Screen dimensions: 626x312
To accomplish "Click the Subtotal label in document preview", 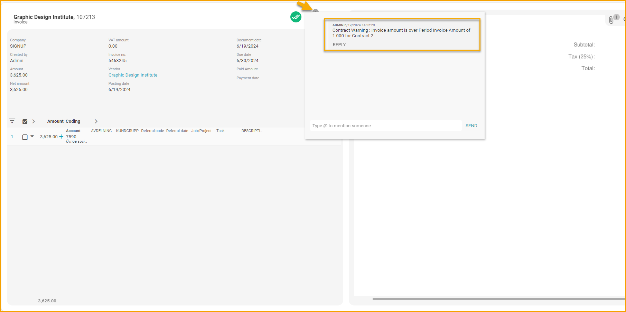I will point(584,45).
